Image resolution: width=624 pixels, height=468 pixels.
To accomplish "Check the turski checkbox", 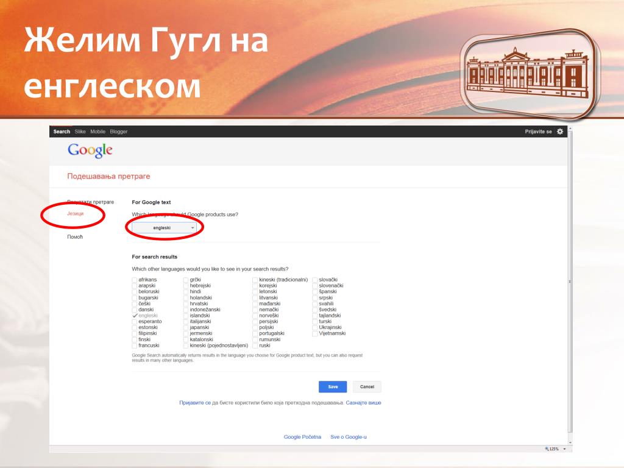I will [315, 322].
